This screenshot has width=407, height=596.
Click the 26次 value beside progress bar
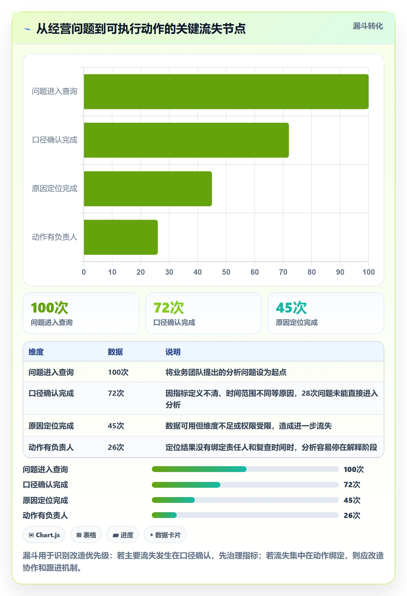point(352,515)
